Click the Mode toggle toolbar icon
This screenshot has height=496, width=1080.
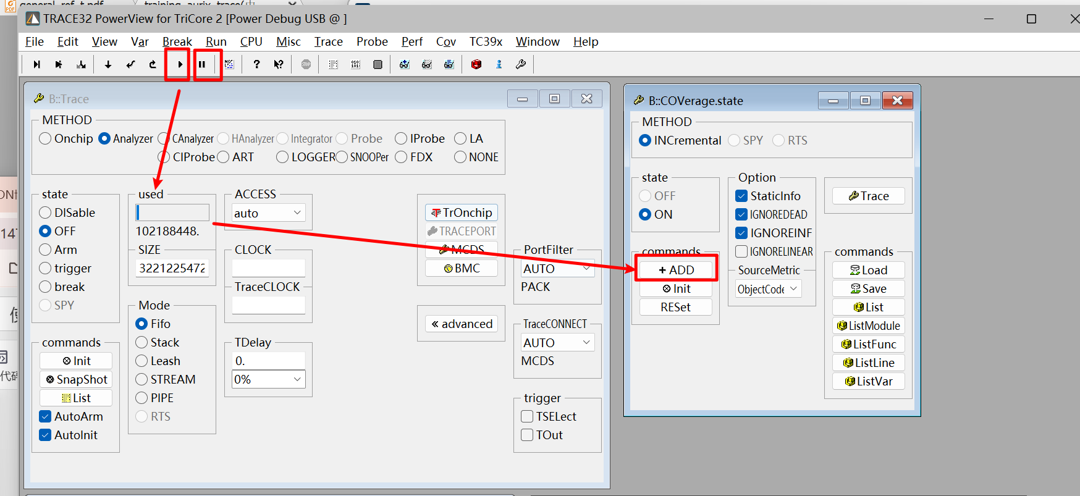(x=229, y=64)
